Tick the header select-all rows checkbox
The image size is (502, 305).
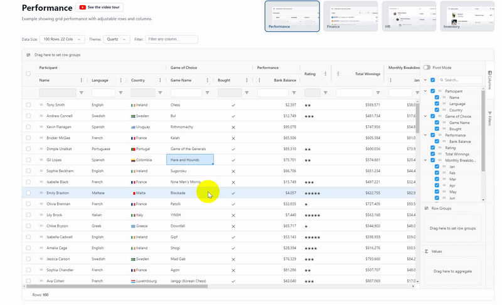point(28,74)
